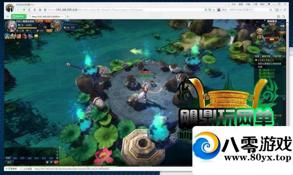
Task: Click the 今日特卖 status bar item
Action: coord(26,169)
